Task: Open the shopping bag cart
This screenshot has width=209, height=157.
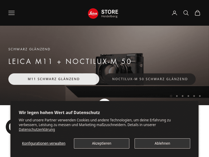Action: (197, 13)
